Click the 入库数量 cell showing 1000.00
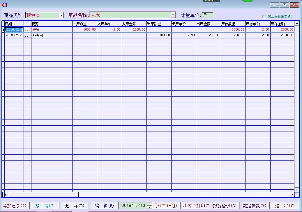The image size is (302, 212). 85,29
